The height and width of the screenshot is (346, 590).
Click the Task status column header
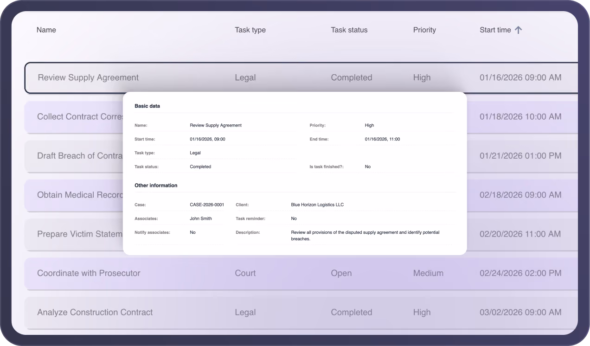point(349,30)
